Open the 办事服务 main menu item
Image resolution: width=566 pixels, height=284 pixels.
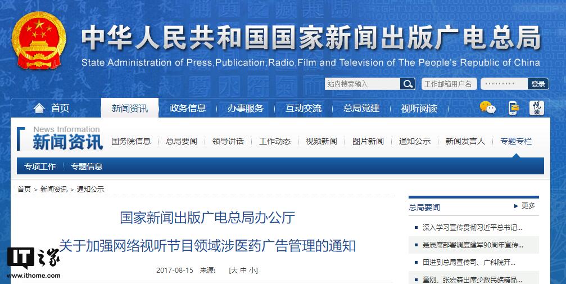click(245, 108)
